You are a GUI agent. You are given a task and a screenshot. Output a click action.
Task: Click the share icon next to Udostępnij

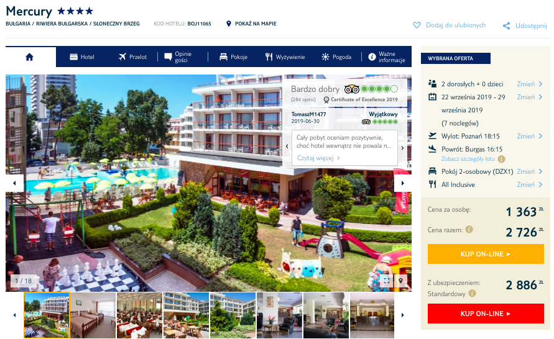tap(506, 25)
